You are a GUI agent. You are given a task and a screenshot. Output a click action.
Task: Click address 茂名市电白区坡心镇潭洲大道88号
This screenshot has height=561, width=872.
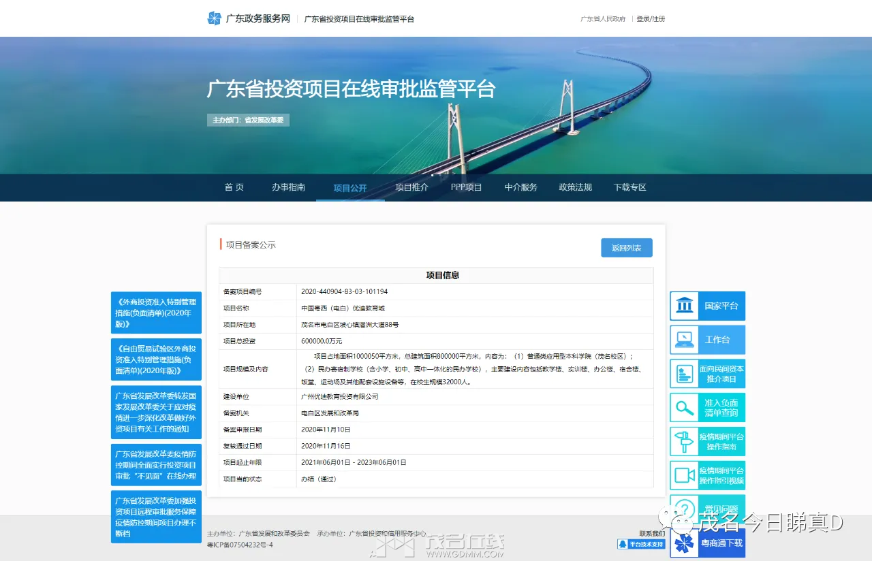349,325
